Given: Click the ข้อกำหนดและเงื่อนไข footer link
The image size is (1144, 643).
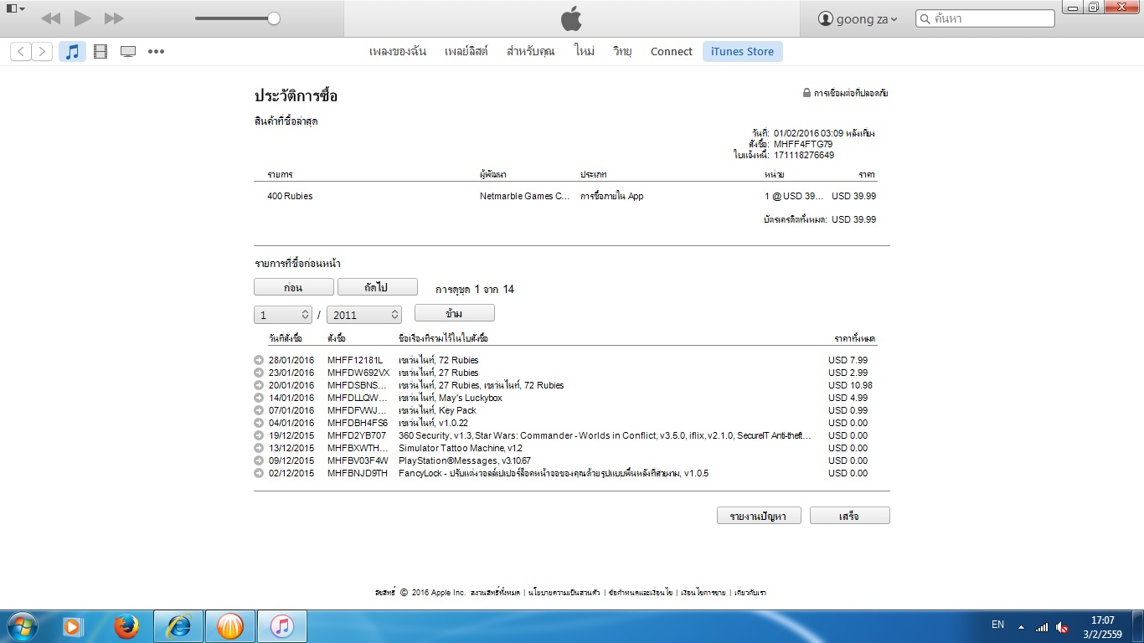Looking at the screenshot, I should (641, 593).
